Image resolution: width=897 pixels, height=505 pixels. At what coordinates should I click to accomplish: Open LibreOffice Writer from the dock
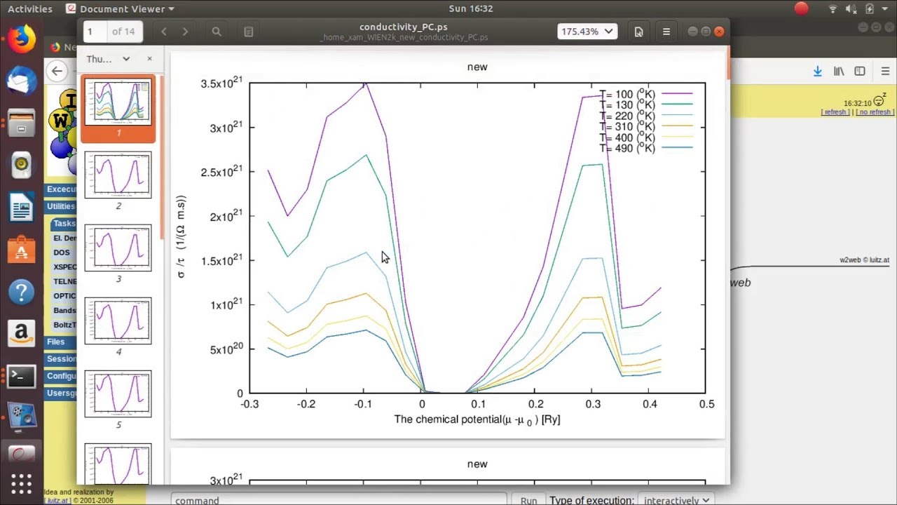click(x=21, y=208)
